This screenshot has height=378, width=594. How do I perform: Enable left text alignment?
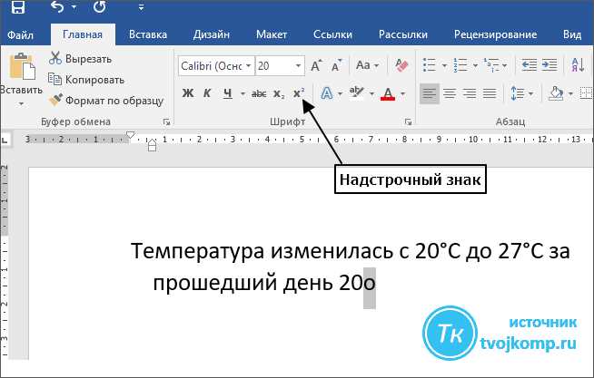coord(429,93)
